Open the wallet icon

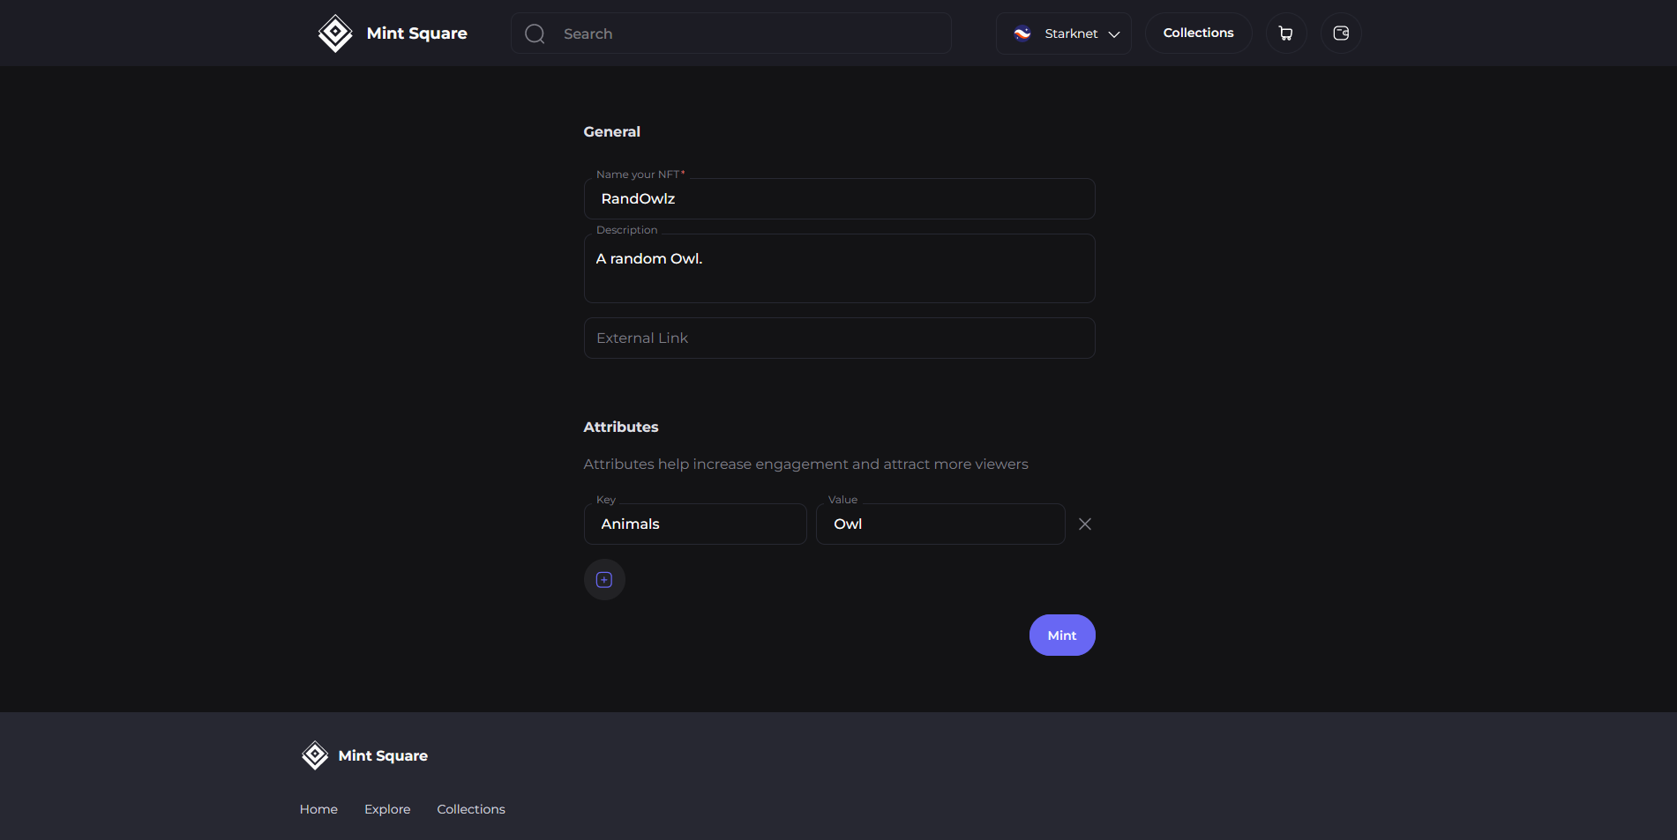click(x=1340, y=33)
